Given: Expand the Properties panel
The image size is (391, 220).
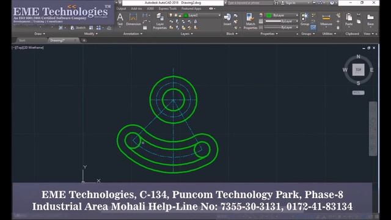Looking at the screenshot, I should [269, 34].
